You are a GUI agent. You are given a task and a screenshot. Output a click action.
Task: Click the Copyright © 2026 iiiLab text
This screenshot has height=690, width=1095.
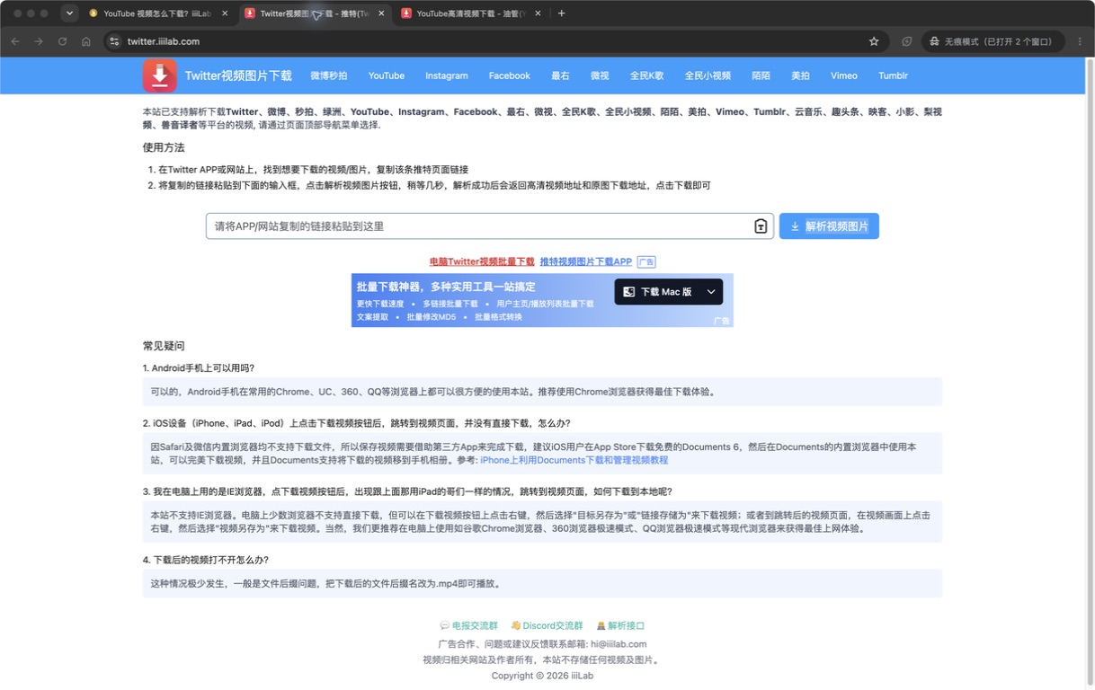pyautogui.click(x=542, y=676)
